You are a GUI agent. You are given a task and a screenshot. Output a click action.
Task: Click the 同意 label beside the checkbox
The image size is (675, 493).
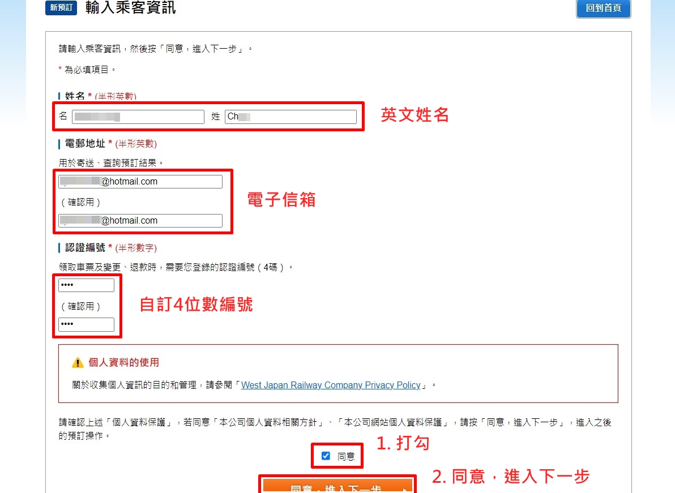pyautogui.click(x=346, y=456)
